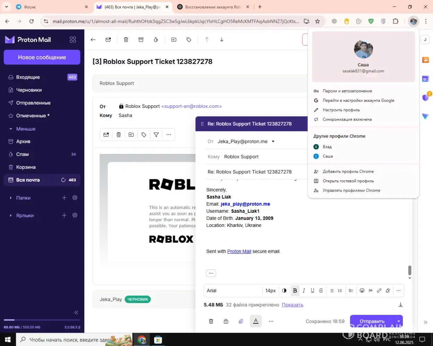Click the label tag icon in top toolbar
433x346 pixels.
[189, 40]
